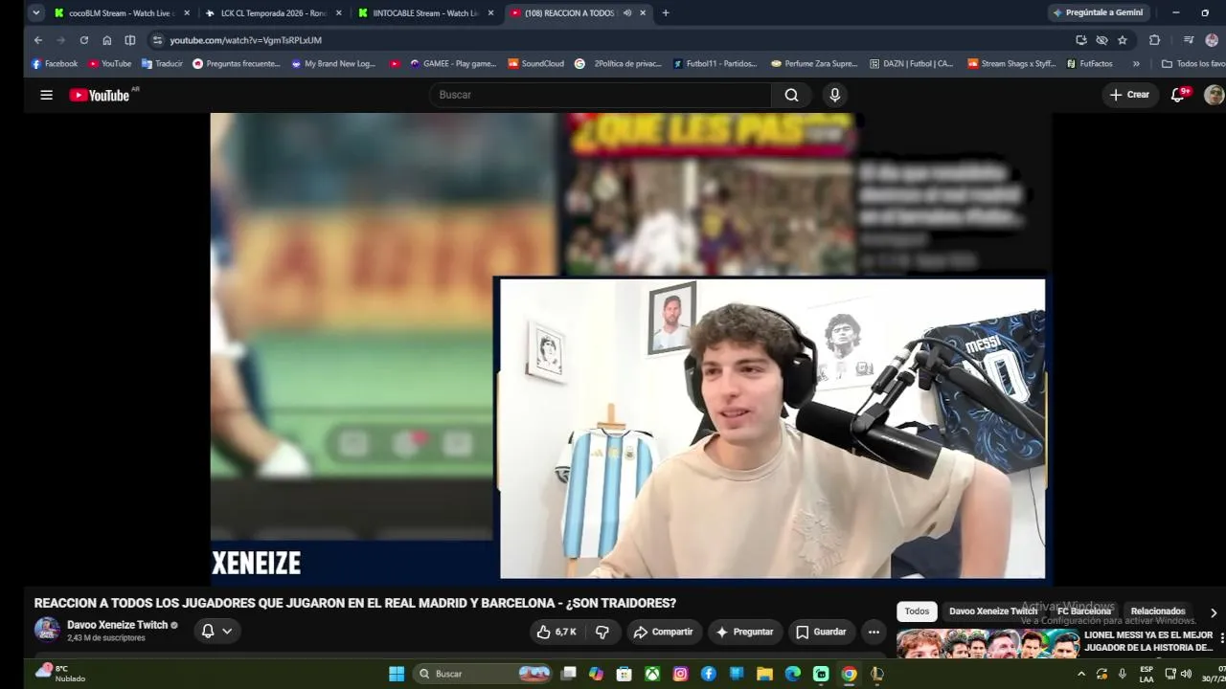Dislike the video with thumbs down

point(602,632)
